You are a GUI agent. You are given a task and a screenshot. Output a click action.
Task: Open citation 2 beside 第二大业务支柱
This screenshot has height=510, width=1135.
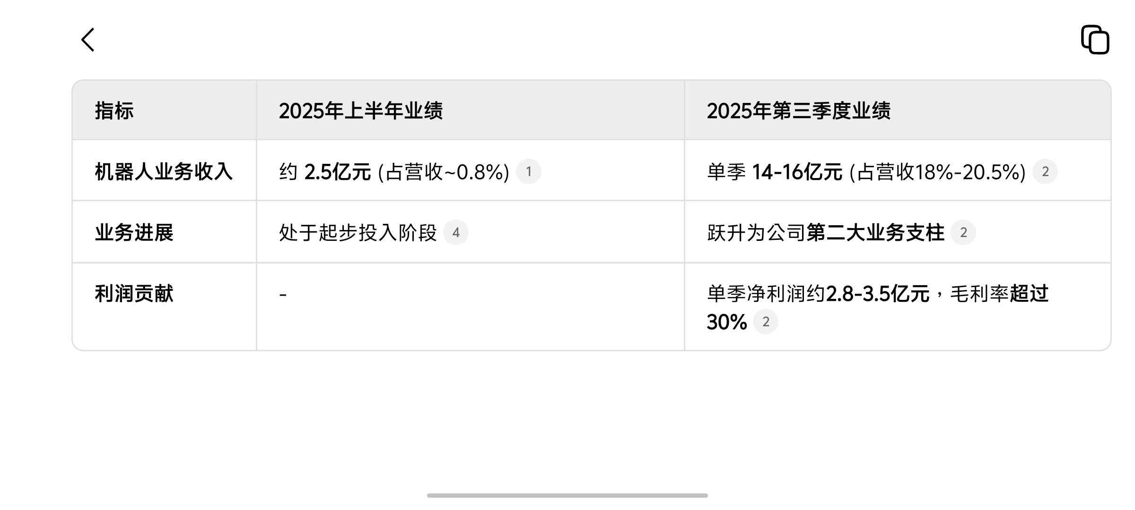point(963,233)
